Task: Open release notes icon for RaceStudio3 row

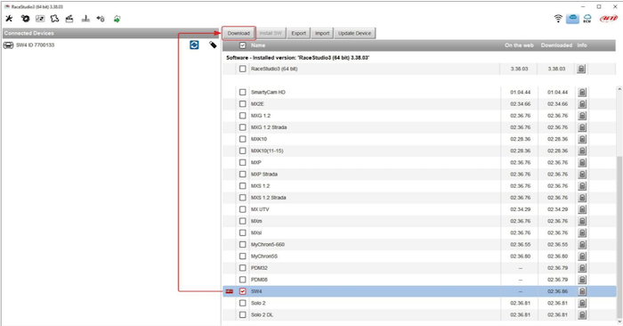Action: pyautogui.click(x=581, y=69)
